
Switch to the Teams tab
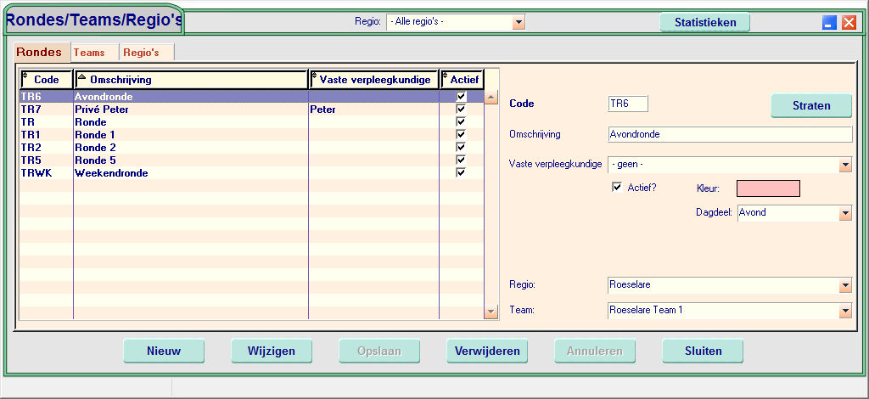[x=90, y=53]
